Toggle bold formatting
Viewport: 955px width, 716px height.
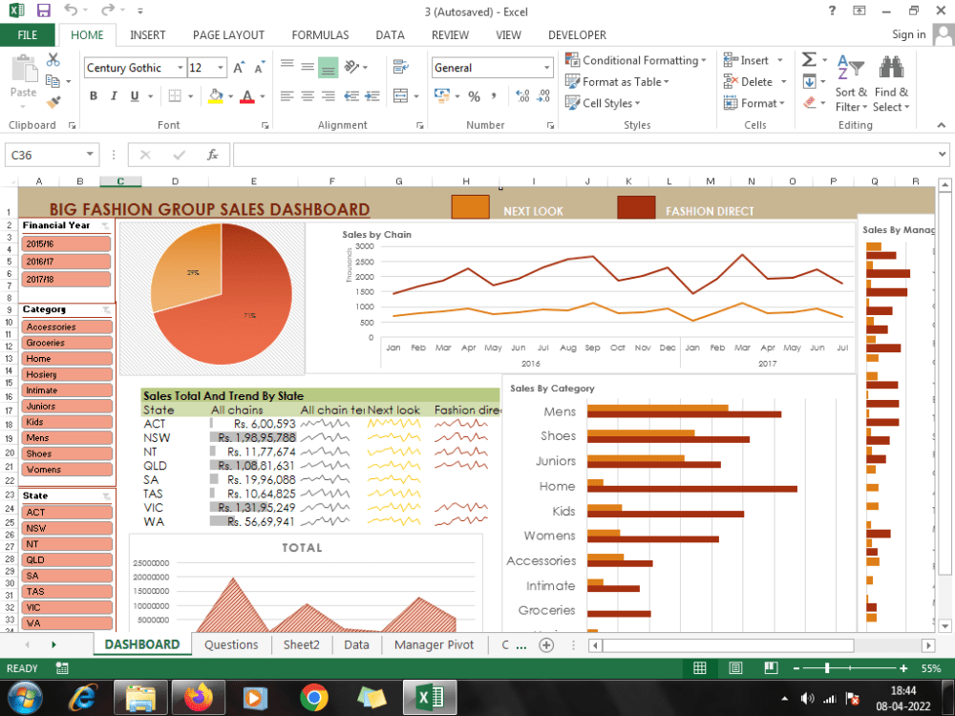(94, 97)
